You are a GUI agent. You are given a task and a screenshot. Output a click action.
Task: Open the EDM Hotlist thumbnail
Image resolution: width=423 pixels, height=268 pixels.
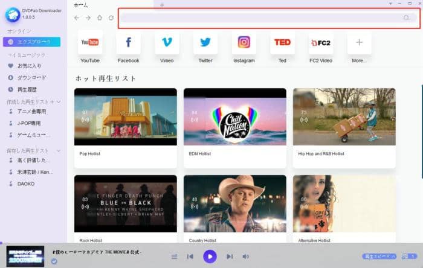pyautogui.click(x=234, y=116)
